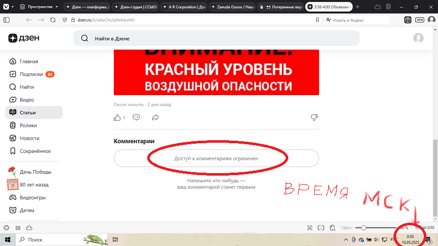Open Видео section

pyautogui.click(x=34, y=100)
